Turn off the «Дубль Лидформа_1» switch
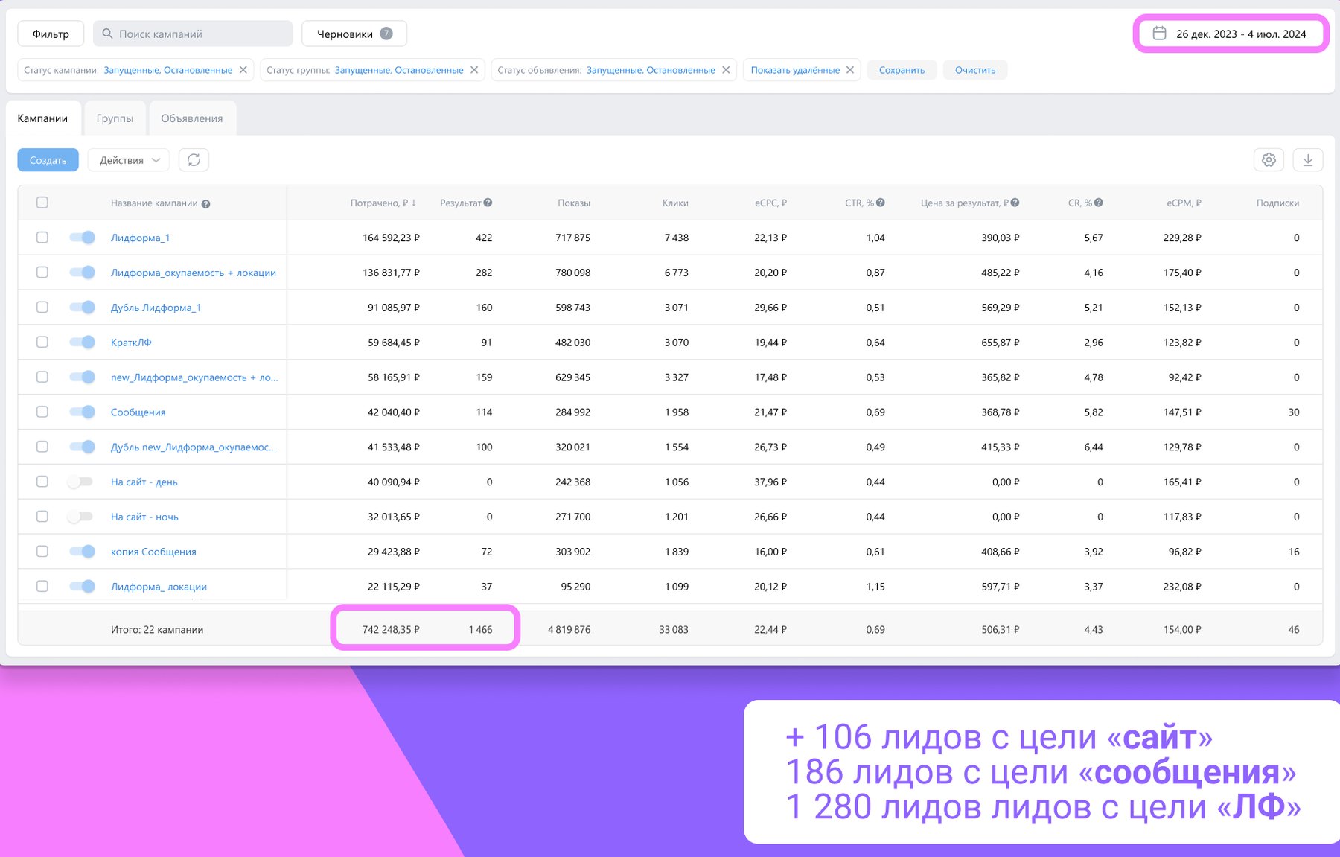 pyautogui.click(x=82, y=307)
